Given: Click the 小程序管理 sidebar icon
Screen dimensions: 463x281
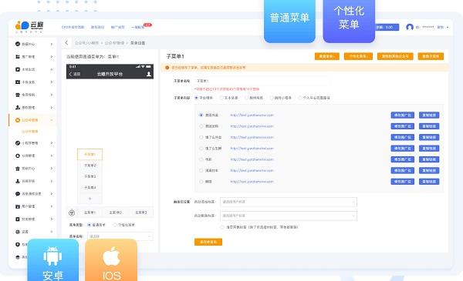Looking at the screenshot, I should tap(18, 143).
